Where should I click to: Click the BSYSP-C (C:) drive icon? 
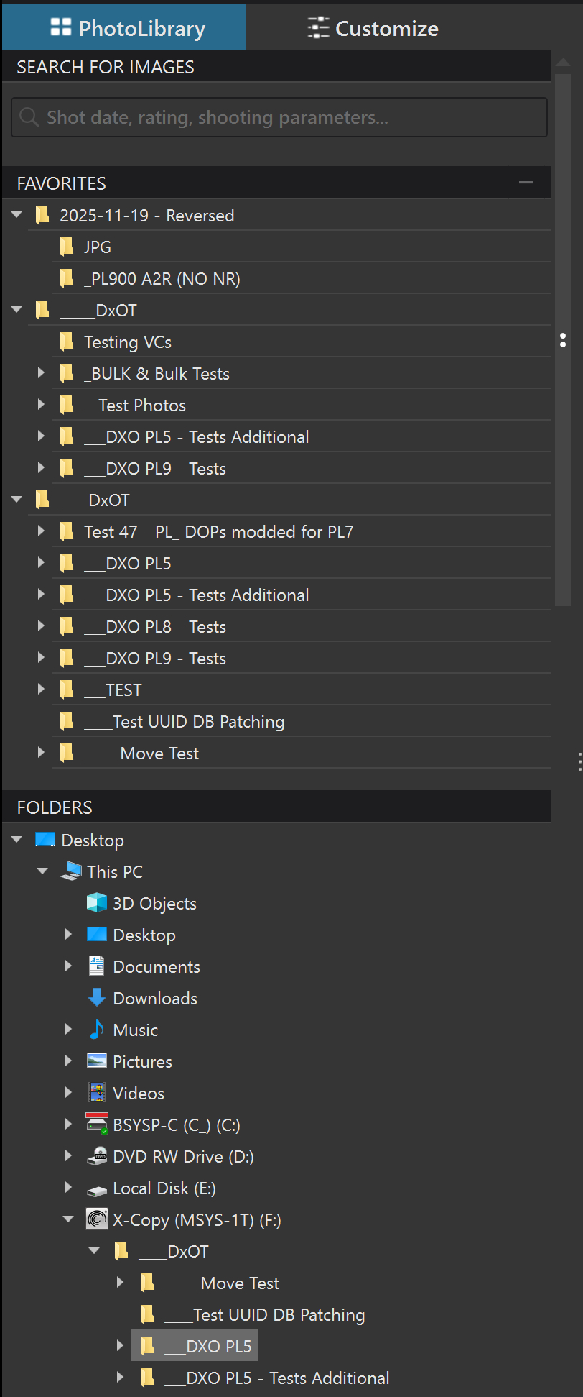click(97, 1125)
